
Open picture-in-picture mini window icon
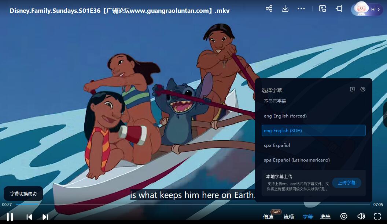[322, 9]
